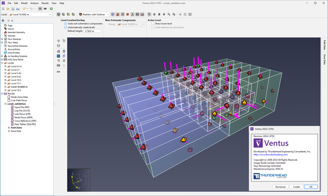Switch units to EN
Image resolution: width=328 pixels, height=196 pixels.
click(x=45, y=9)
